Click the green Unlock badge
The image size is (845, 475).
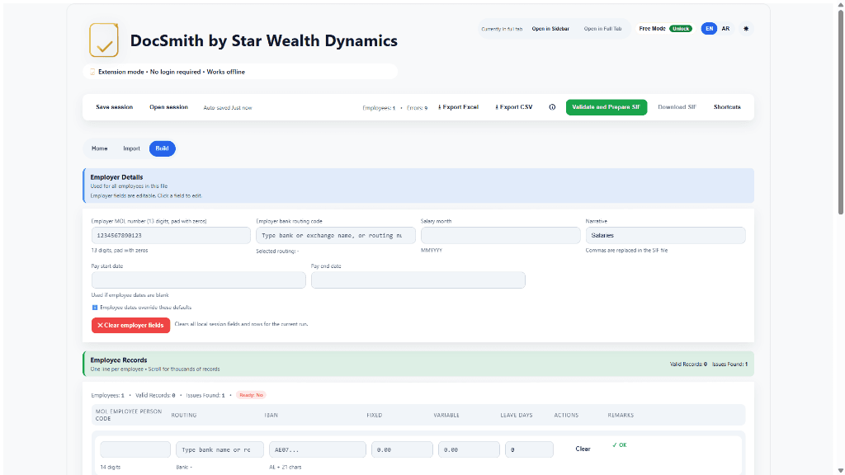[680, 29]
